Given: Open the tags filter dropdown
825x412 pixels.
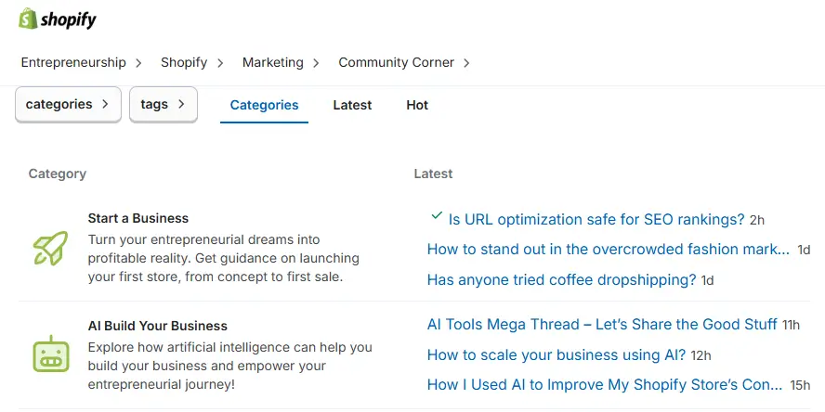Looking at the screenshot, I should [x=163, y=105].
